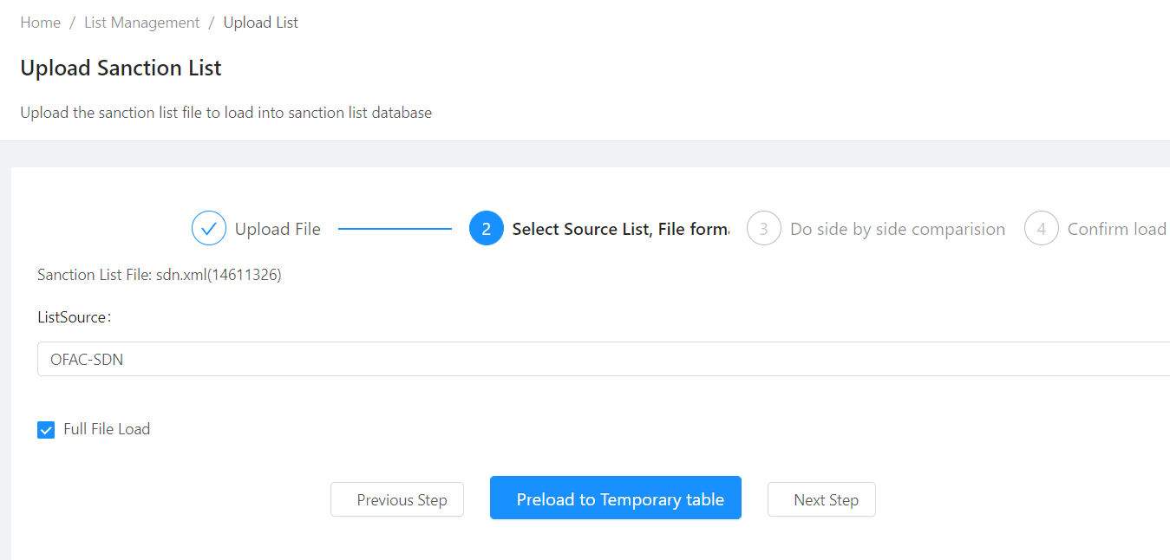Click Preload to Temporary table button
1170x560 pixels.
coord(616,498)
